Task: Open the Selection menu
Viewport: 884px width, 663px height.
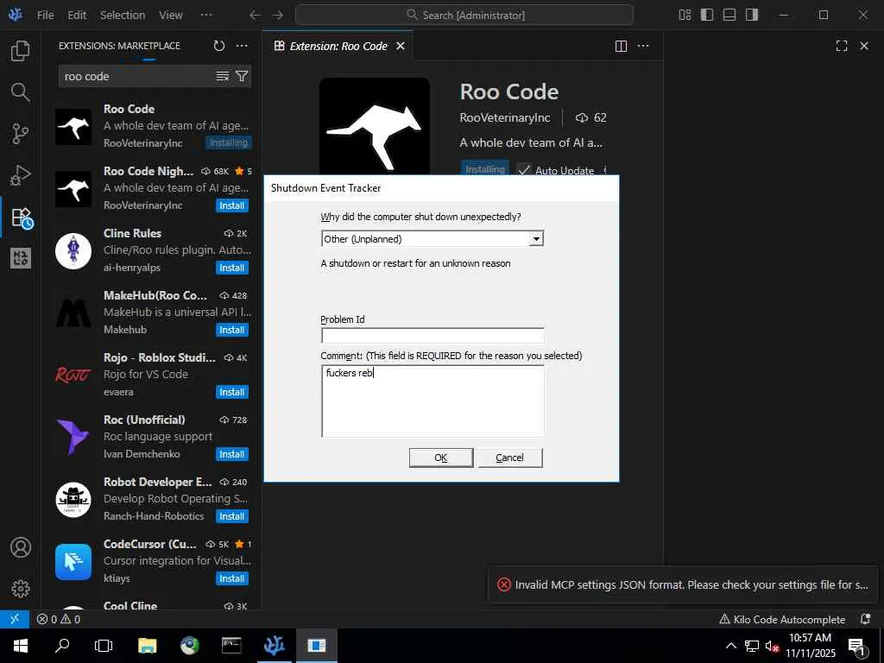Action: (123, 16)
